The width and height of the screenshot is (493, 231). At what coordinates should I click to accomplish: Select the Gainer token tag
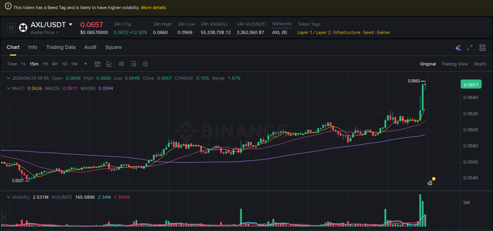(383, 32)
